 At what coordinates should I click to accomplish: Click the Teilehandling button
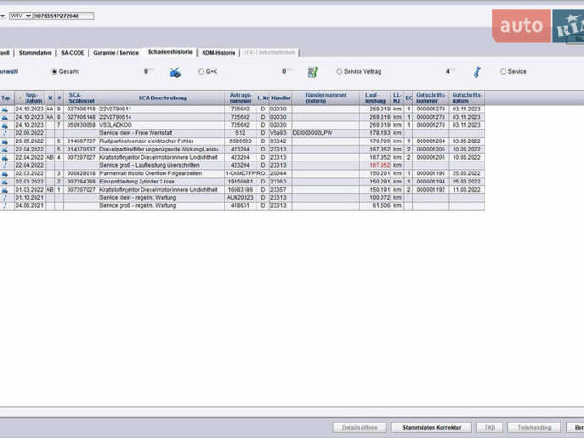pyautogui.click(x=535, y=428)
